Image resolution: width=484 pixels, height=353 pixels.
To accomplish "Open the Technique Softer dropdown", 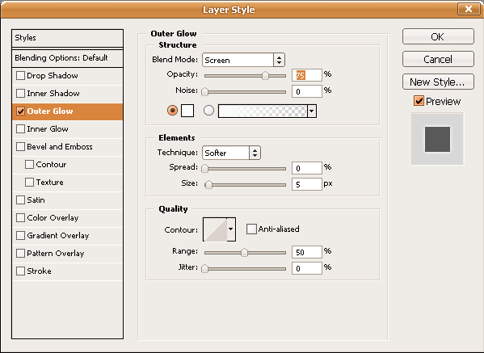I will point(232,153).
